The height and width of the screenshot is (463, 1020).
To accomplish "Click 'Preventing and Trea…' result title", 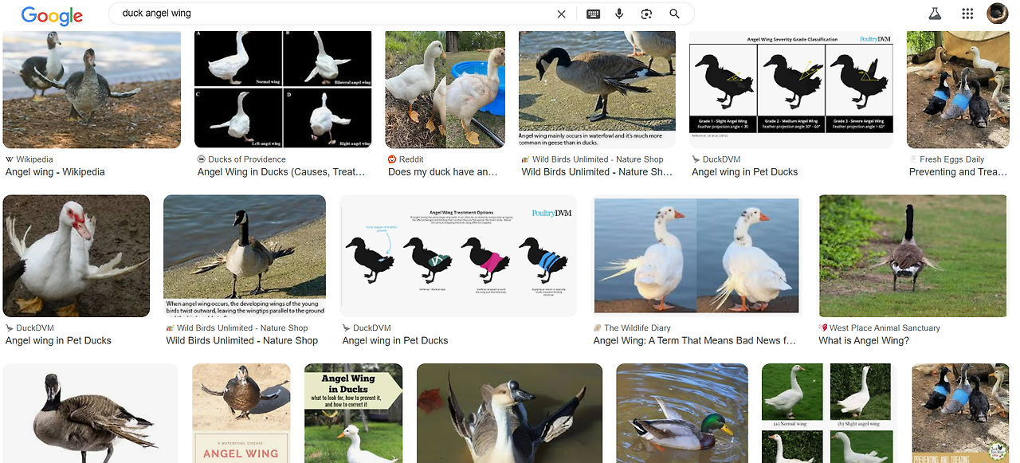I will click(959, 172).
